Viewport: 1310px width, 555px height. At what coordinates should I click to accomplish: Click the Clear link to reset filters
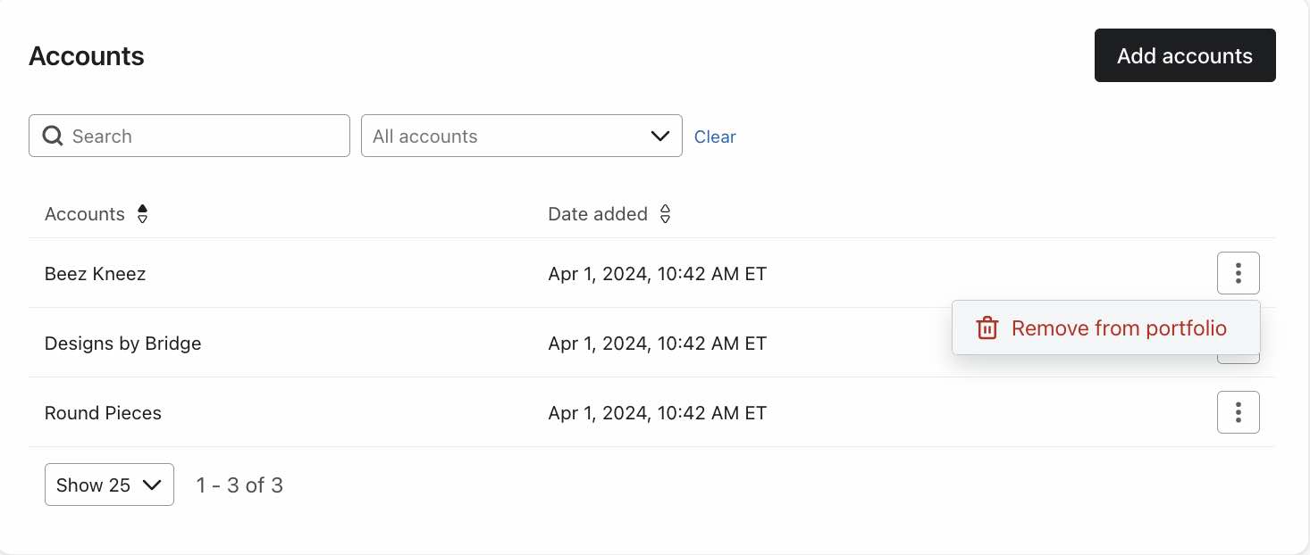click(715, 137)
